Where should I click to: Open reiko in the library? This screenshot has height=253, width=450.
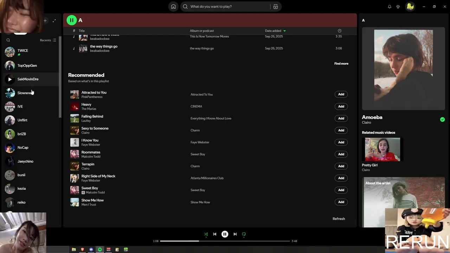(31, 202)
